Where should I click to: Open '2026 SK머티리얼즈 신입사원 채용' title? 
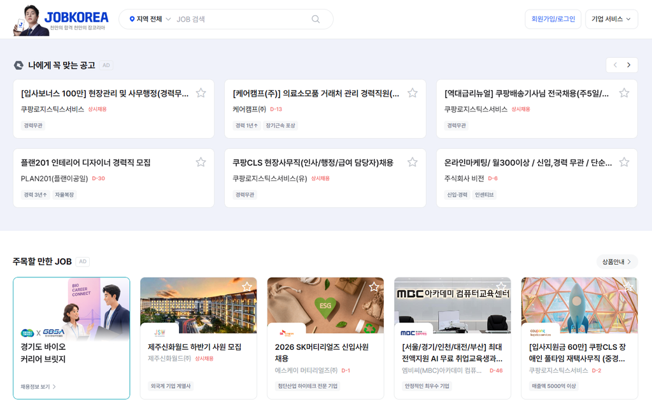[322, 352]
